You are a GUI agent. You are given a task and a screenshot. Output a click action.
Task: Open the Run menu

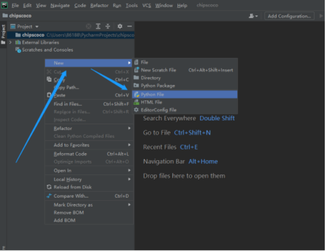(x=117, y=5)
